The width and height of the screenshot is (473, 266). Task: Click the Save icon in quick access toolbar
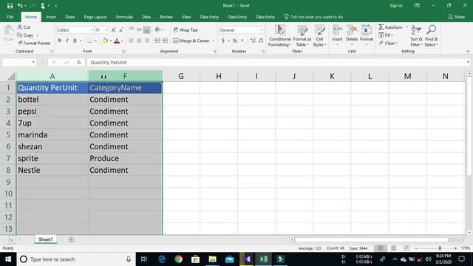(10, 5)
